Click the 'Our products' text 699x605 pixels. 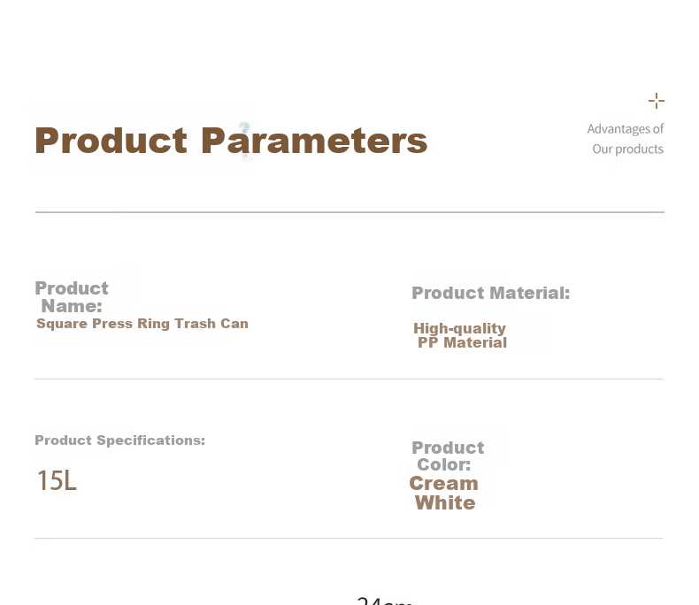pos(627,149)
